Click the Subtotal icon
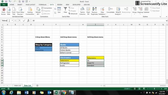Screen dimensions: 168x95 (146, 10)
